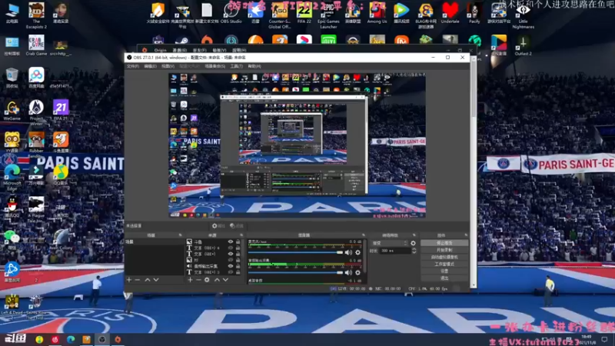Screen dimensions: 615x346
Task: Click the 停止推流 stop streaming button
Action: [x=444, y=243]
